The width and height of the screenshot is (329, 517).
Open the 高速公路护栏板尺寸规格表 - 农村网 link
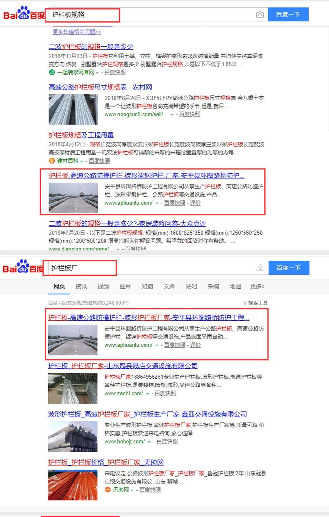point(100,87)
